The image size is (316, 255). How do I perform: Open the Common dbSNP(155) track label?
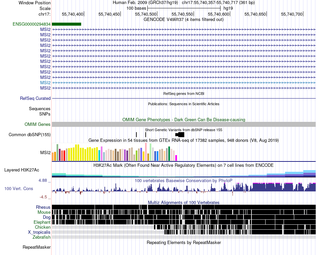(30, 134)
